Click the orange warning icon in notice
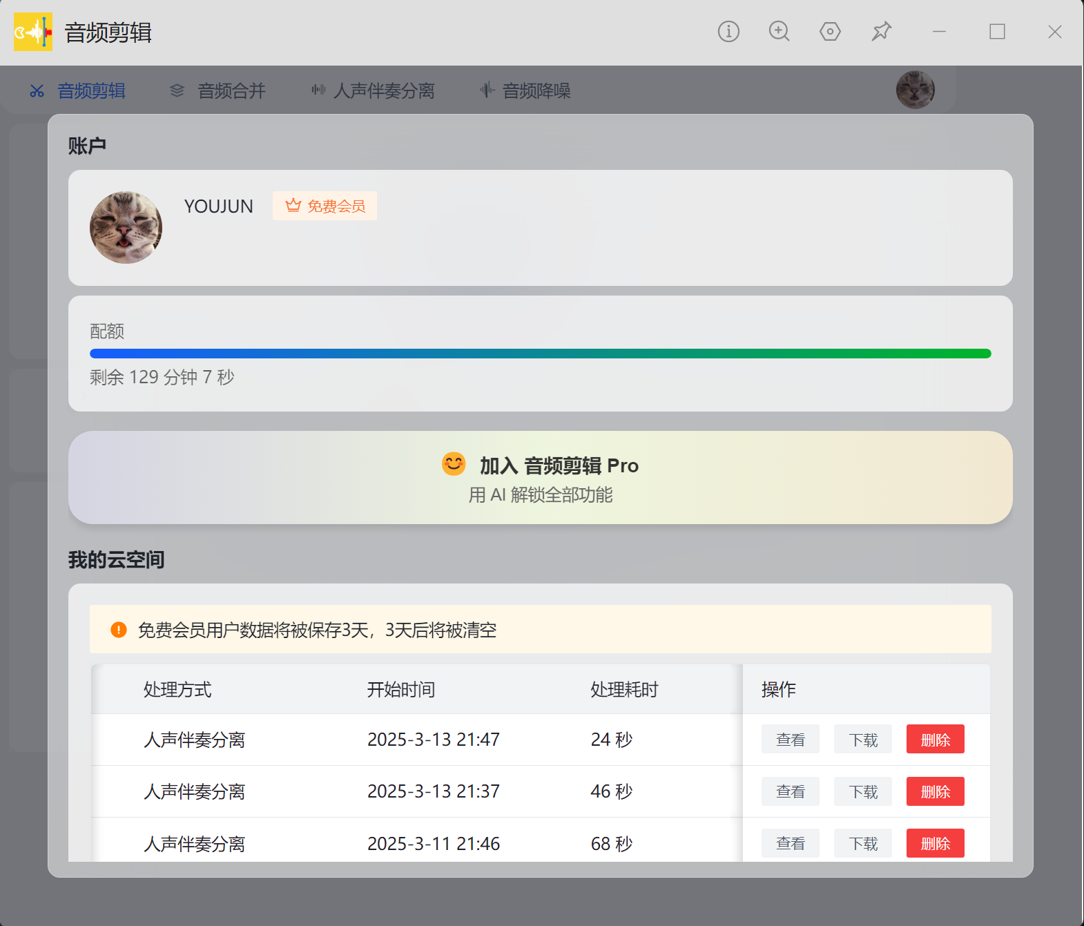This screenshot has width=1084, height=926. click(x=119, y=630)
